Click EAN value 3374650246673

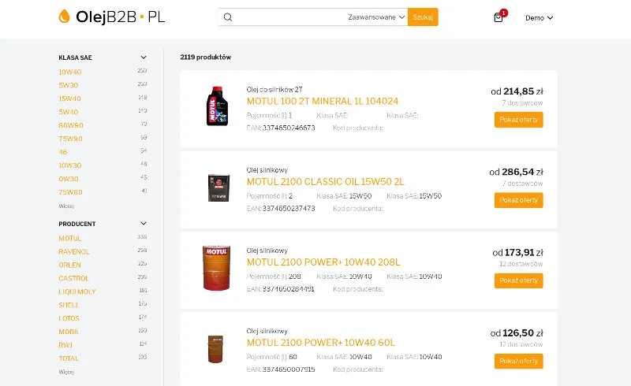click(289, 128)
